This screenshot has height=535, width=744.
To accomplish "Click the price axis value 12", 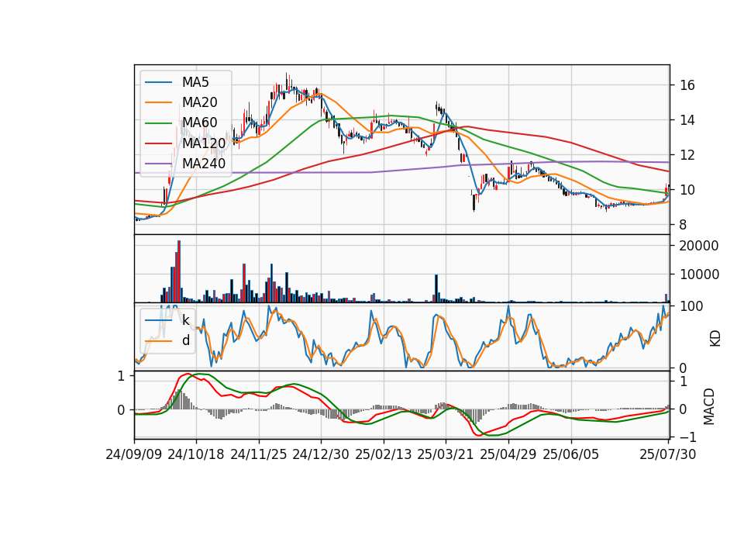I will point(687,155).
